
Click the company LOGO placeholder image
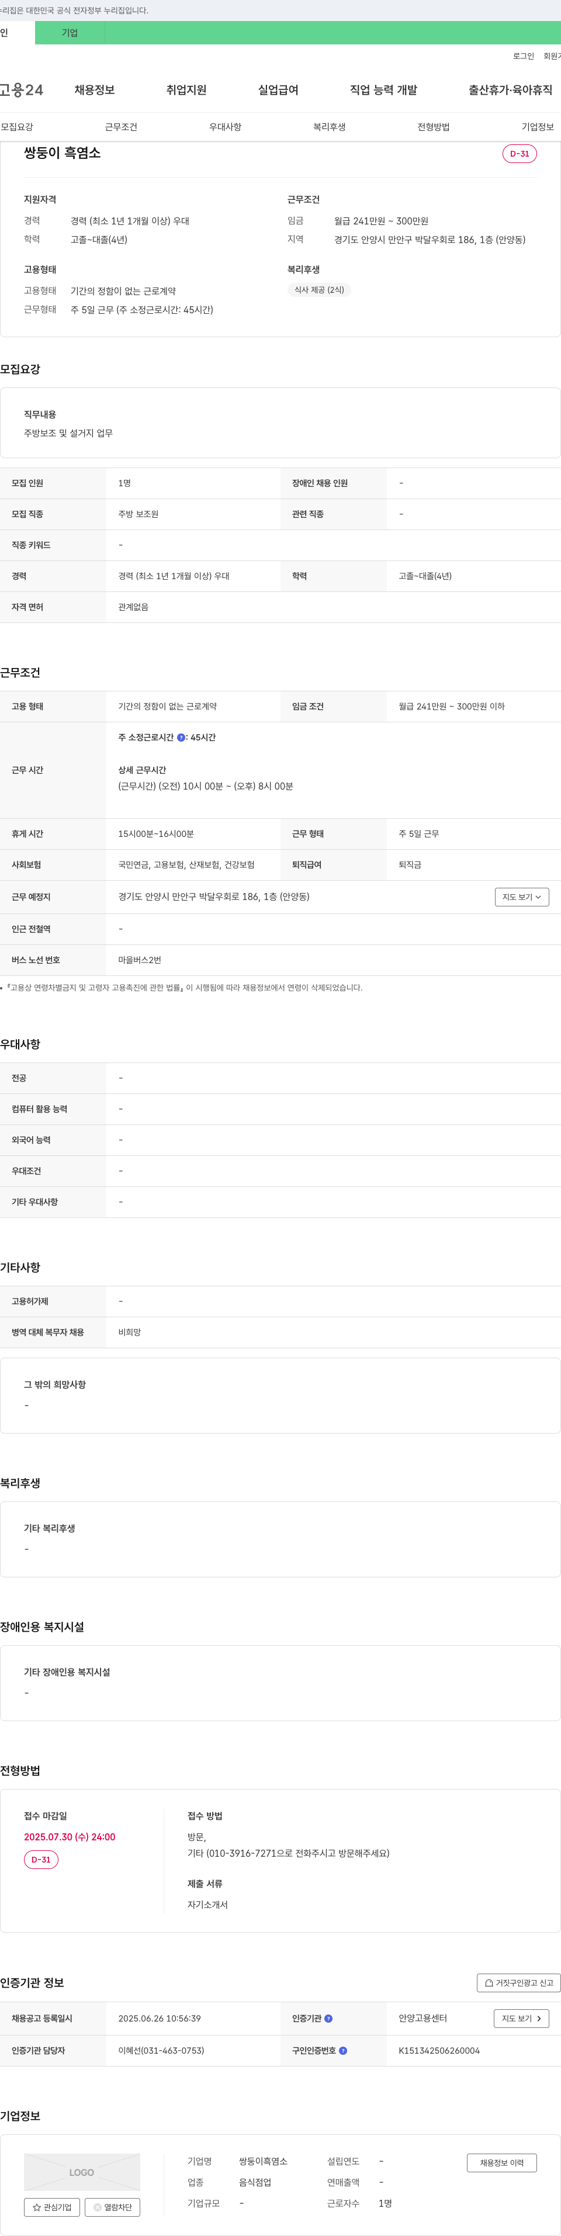82,2172
